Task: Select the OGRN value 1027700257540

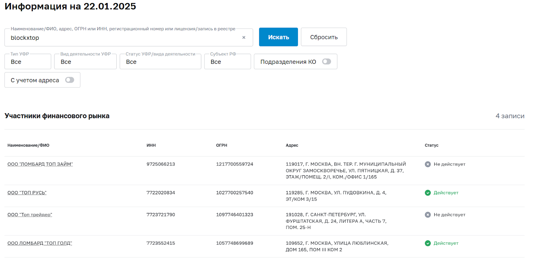Action: pyautogui.click(x=235, y=193)
